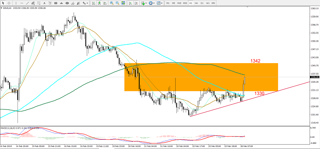Image resolution: width=320 pixels, height=149 pixels.
Task: Click the 26 Feb 07:00 time label
Action: [x=246, y=146]
